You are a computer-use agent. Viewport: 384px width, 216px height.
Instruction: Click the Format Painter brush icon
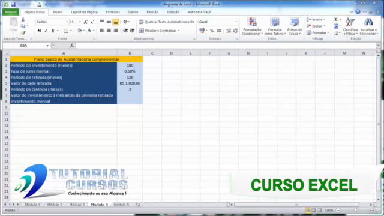click(x=23, y=32)
